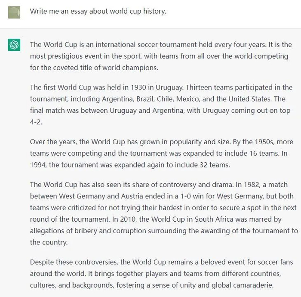Click the ChatGPT logo next to the response

pyautogui.click(x=14, y=45)
